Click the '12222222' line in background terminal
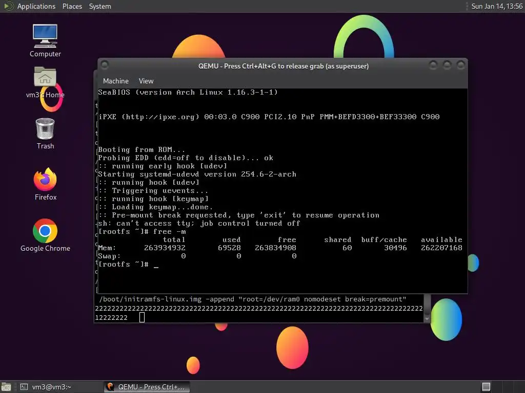The image size is (525, 393). (x=111, y=318)
